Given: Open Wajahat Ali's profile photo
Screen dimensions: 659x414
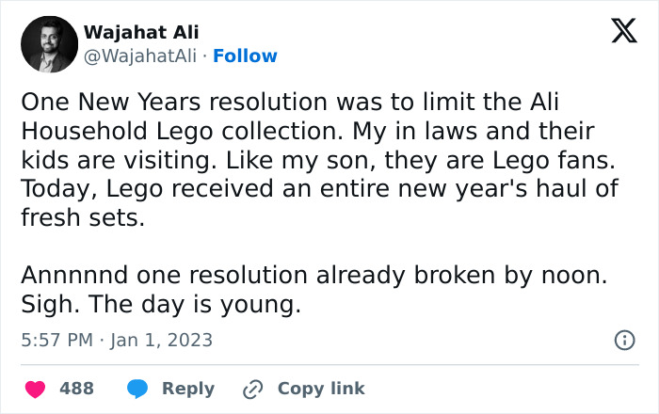Looking at the screenshot, I should pyautogui.click(x=49, y=44).
